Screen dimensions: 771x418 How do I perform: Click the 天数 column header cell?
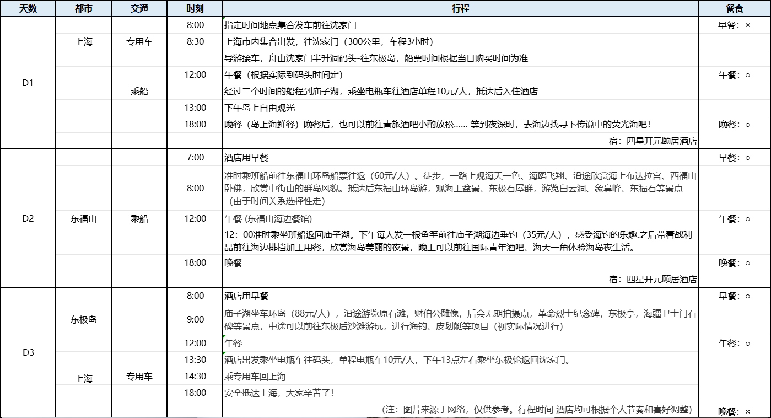click(x=28, y=9)
